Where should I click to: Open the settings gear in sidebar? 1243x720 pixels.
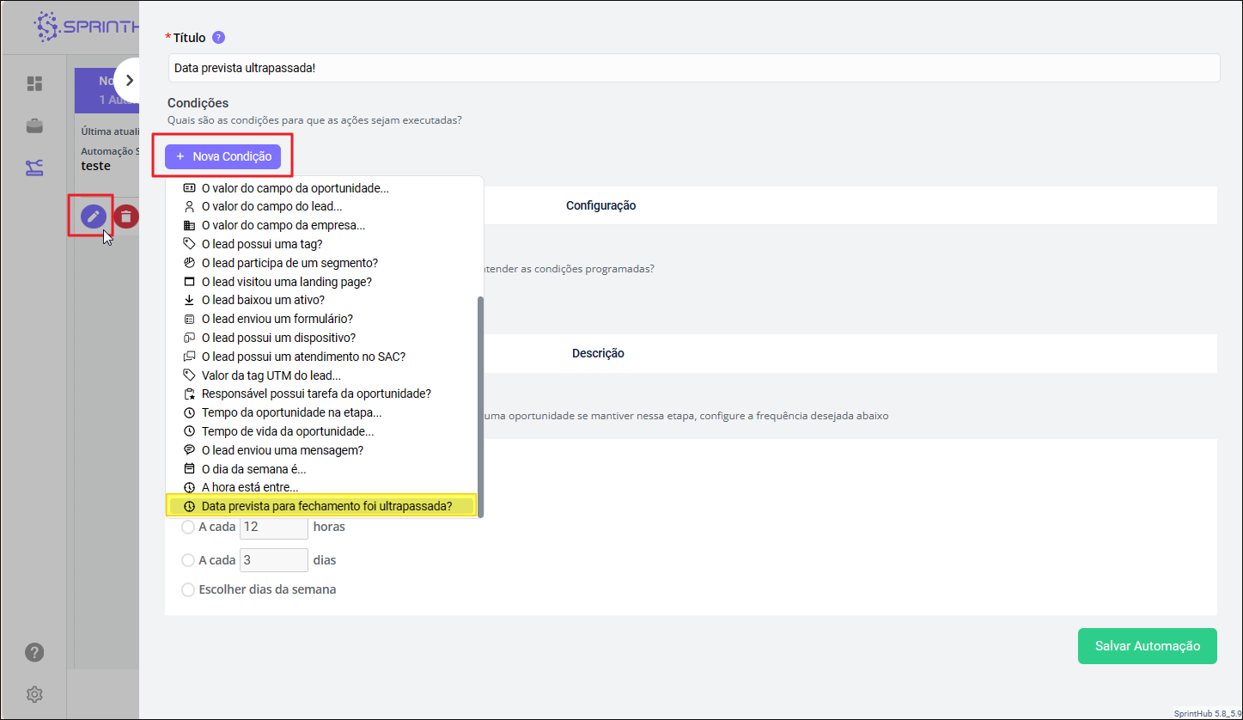point(34,693)
